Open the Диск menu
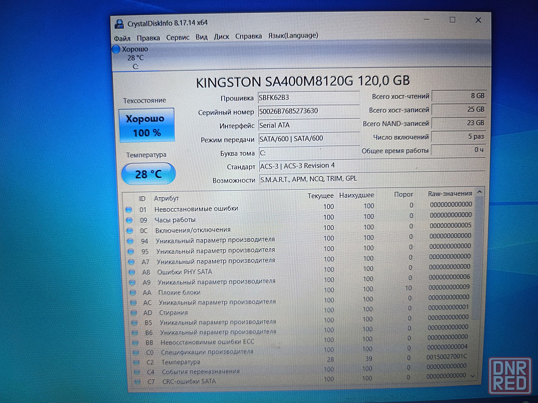Screen dimensions: 538x403 [221, 37]
